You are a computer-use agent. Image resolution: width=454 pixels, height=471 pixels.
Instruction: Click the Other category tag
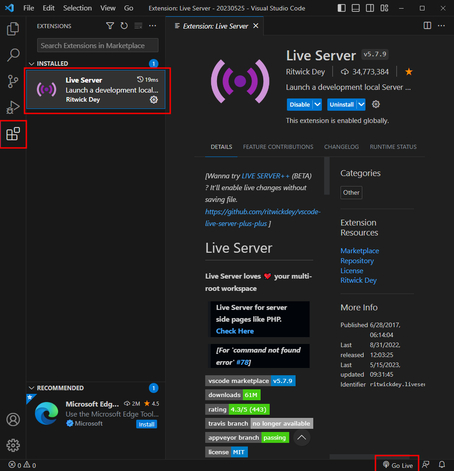click(x=351, y=192)
